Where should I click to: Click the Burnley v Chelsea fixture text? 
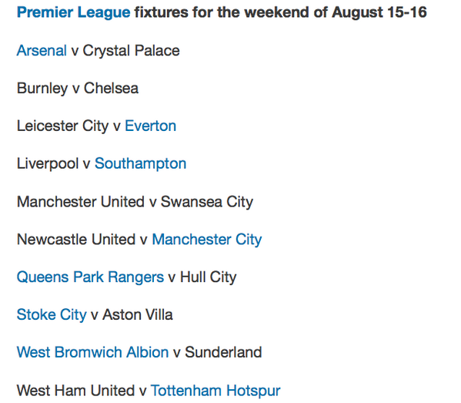click(x=78, y=89)
